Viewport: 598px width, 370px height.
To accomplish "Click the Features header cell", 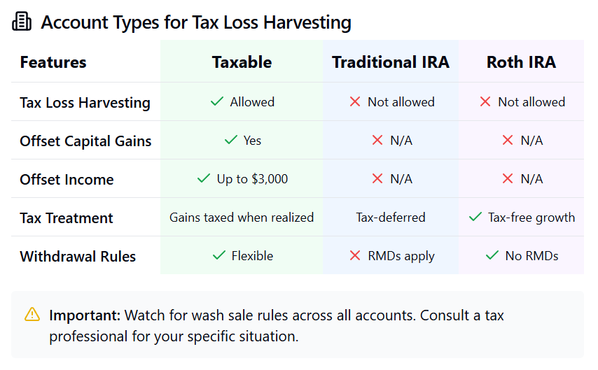I will coord(53,62).
